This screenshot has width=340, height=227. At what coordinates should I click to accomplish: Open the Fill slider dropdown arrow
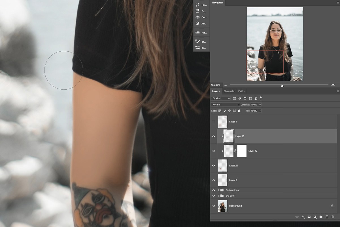[x=260, y=111]
